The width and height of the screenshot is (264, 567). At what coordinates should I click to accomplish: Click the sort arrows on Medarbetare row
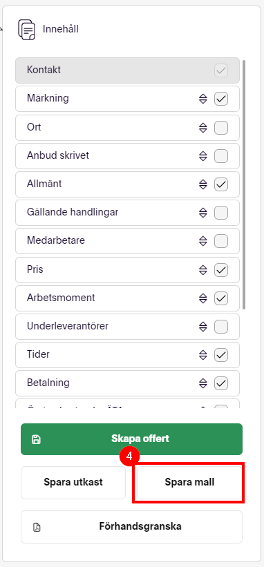coord(203,241)
